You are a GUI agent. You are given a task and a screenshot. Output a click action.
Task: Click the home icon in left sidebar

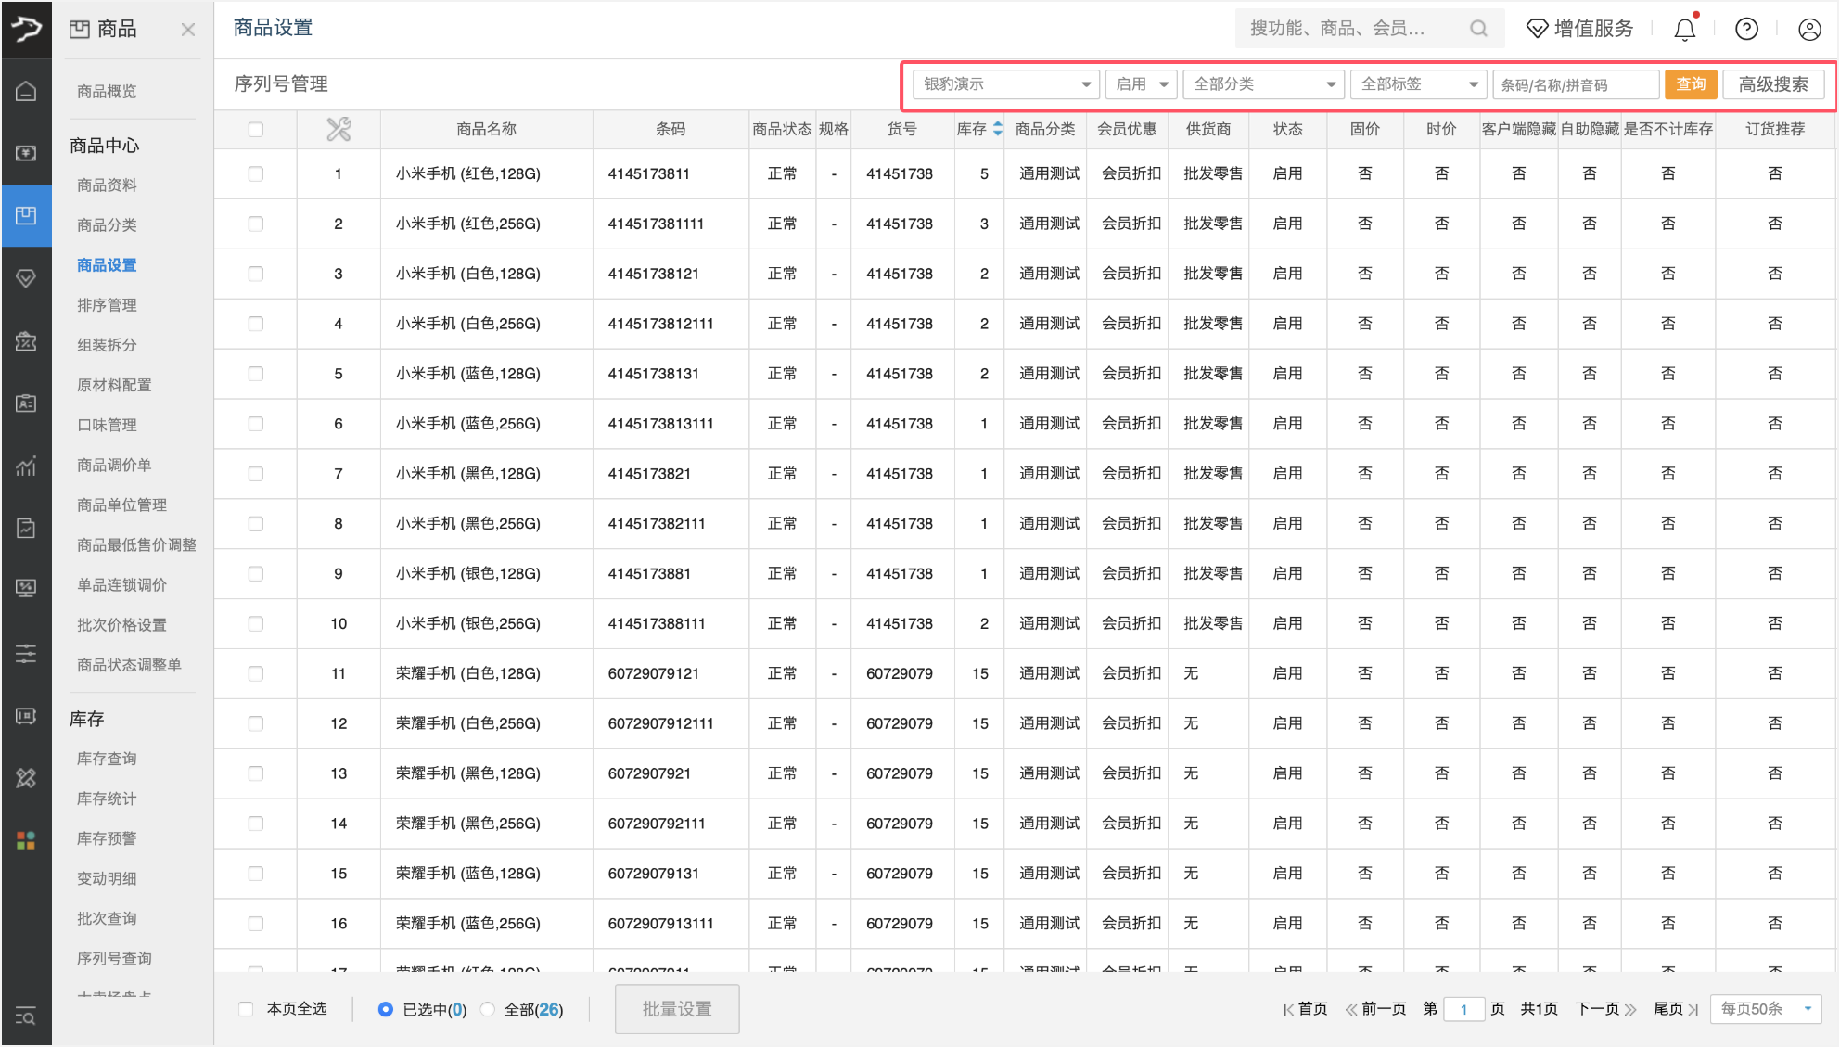(26, 91)
